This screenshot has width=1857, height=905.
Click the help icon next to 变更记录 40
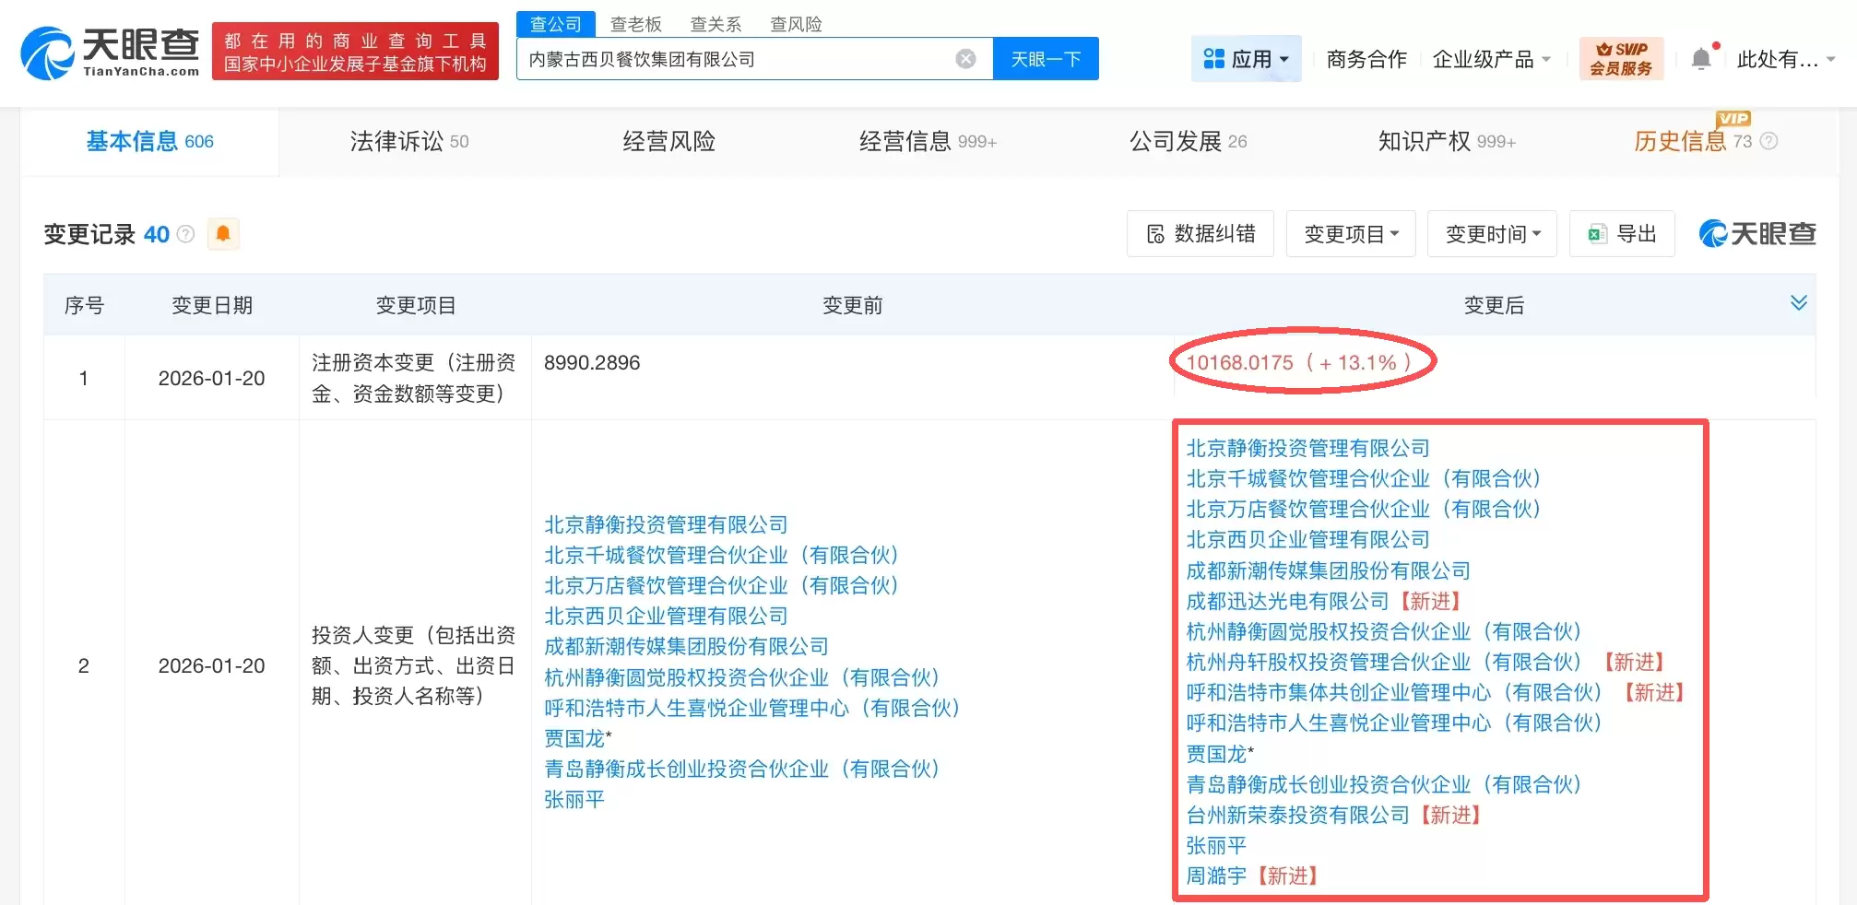click(186, 234)
